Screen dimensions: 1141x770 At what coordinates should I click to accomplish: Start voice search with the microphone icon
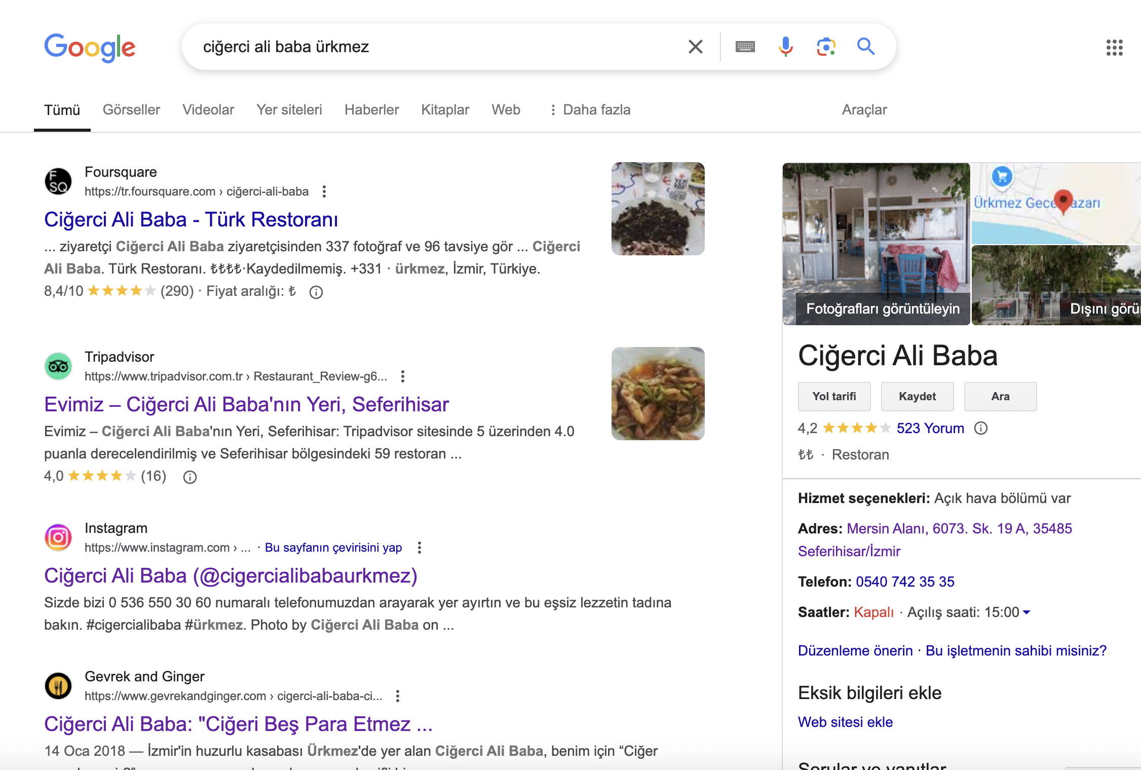[785, 47]
